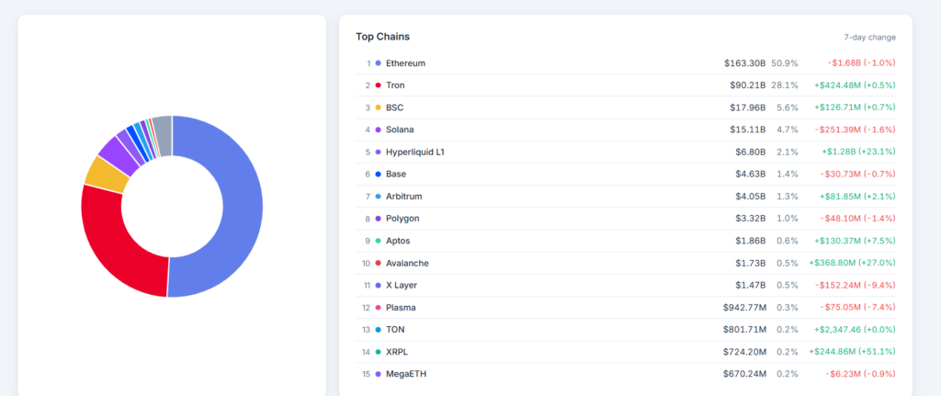Click MegaETH's $670.24M value
The height and width of the screenshot is (396, 941).
click(x=744, y=374)
